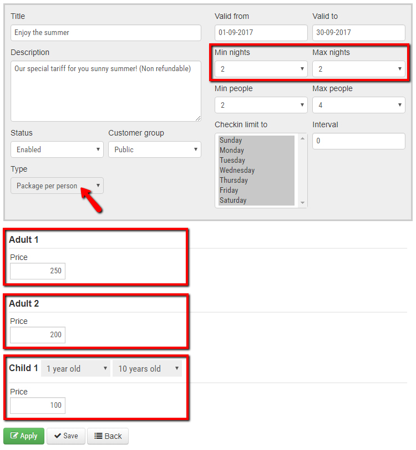Screen dimensions: 416x450
Task: Expand the Customer group dropdown
Action: pos(154,149)
